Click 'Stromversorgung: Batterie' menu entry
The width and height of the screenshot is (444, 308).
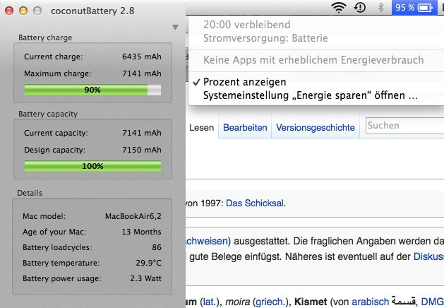coord(265,38)
